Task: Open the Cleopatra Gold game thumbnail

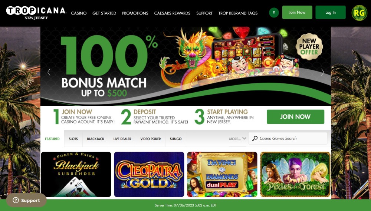Action: [149, 174]
